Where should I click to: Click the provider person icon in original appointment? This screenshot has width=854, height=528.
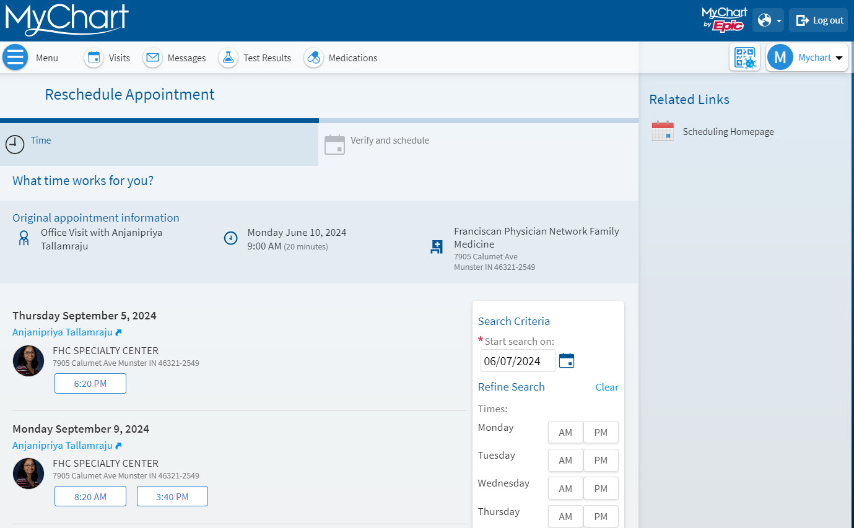[24, 238]
